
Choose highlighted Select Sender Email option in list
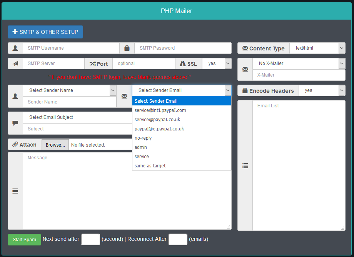(182, 101)
